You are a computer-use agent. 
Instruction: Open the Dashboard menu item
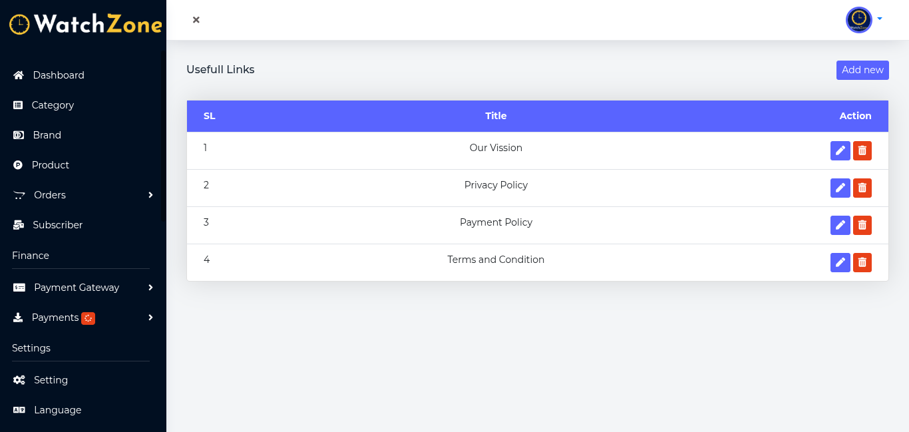pyautogui.click(x=59, y=75)
